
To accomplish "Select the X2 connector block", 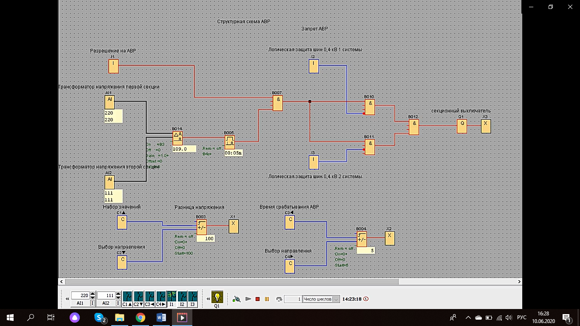I will (x=390, y=238).
